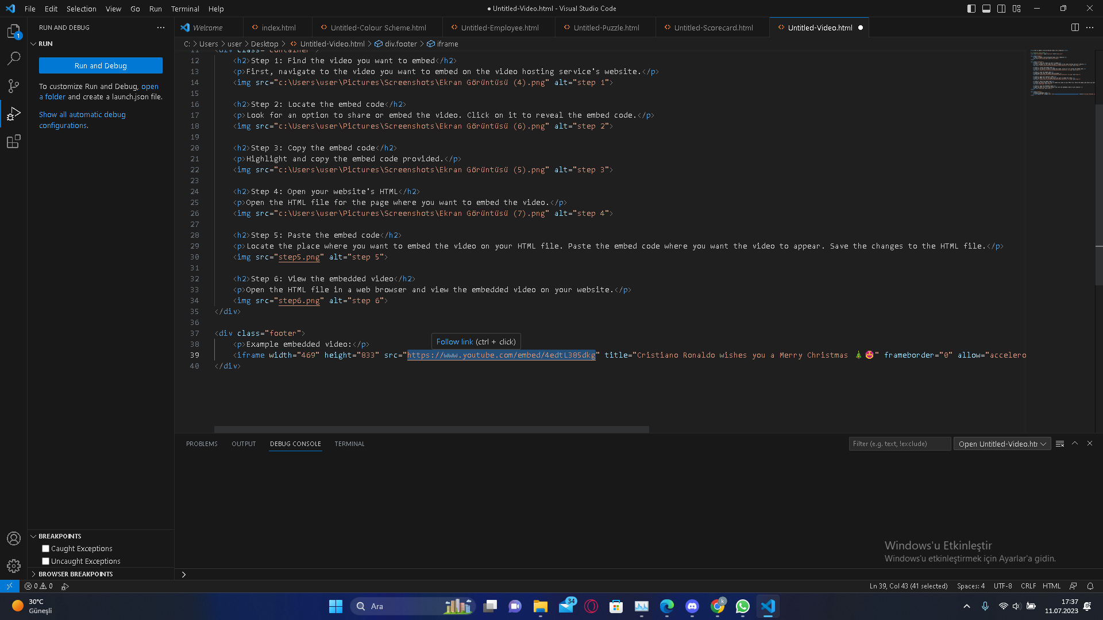This screenshot has height=620, width=1103.
Task: Switch to the Untitled-Puzzle.html tab
Action: pos(606,28)
